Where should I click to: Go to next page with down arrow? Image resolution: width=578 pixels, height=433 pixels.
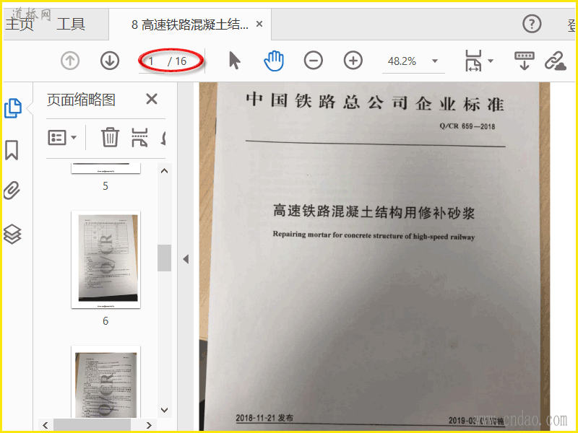click(x=110, y=61)
